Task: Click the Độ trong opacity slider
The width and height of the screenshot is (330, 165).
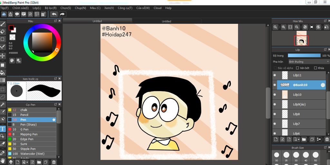Action: [x=304, y=56]
